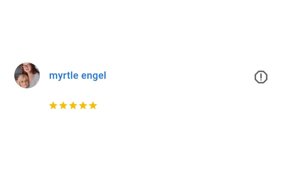Screen dimensions: 292x177
Task: Click the fourth yellow rating star
Action: pyautogui.click(x=83, y=106)
